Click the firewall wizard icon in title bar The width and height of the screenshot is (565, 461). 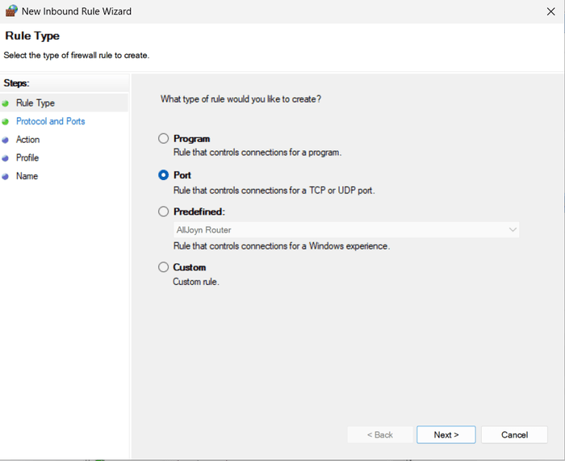tap(11, 11)
